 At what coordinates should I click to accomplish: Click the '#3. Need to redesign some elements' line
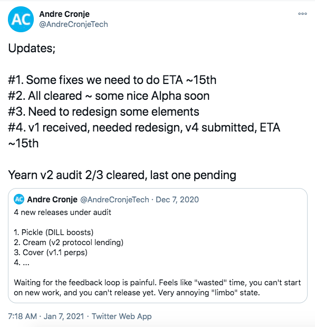tap(103, 111)
